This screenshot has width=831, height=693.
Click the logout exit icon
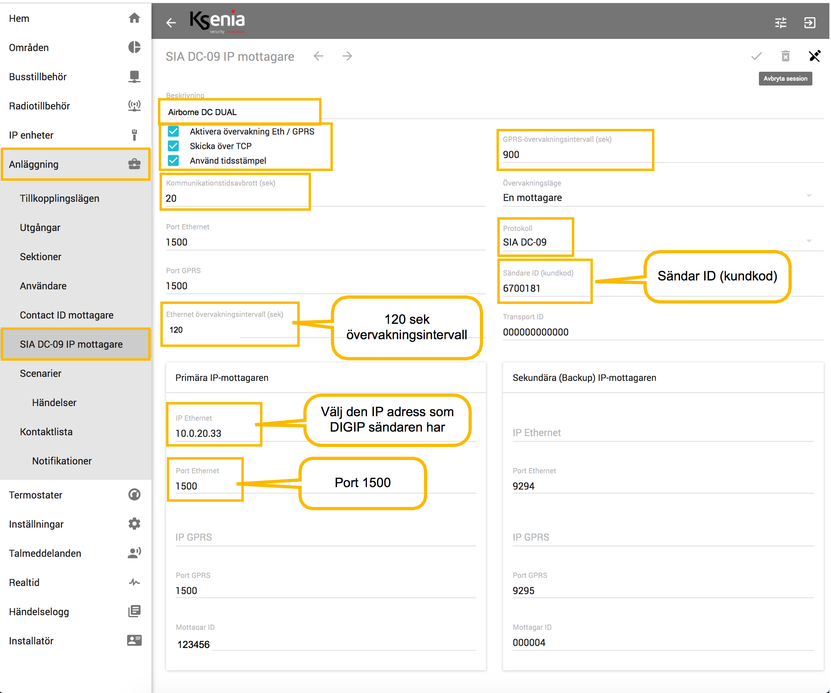pyautogui.click(x=810, y=23)
